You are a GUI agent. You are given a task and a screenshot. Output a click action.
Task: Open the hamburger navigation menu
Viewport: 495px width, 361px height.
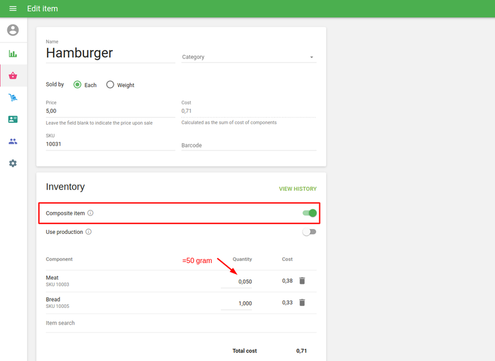click(13, 9)
